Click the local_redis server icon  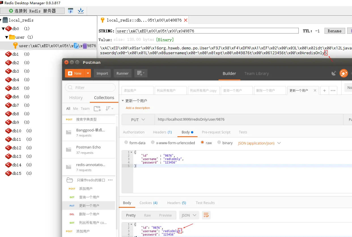tap(5, 20)
